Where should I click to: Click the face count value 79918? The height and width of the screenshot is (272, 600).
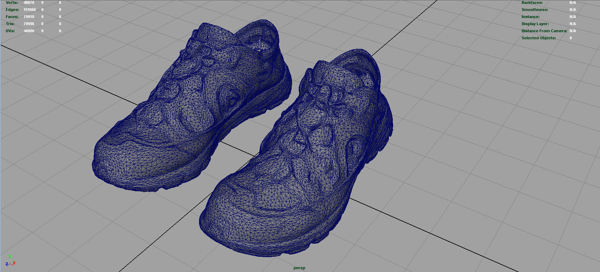pos(29,17)
